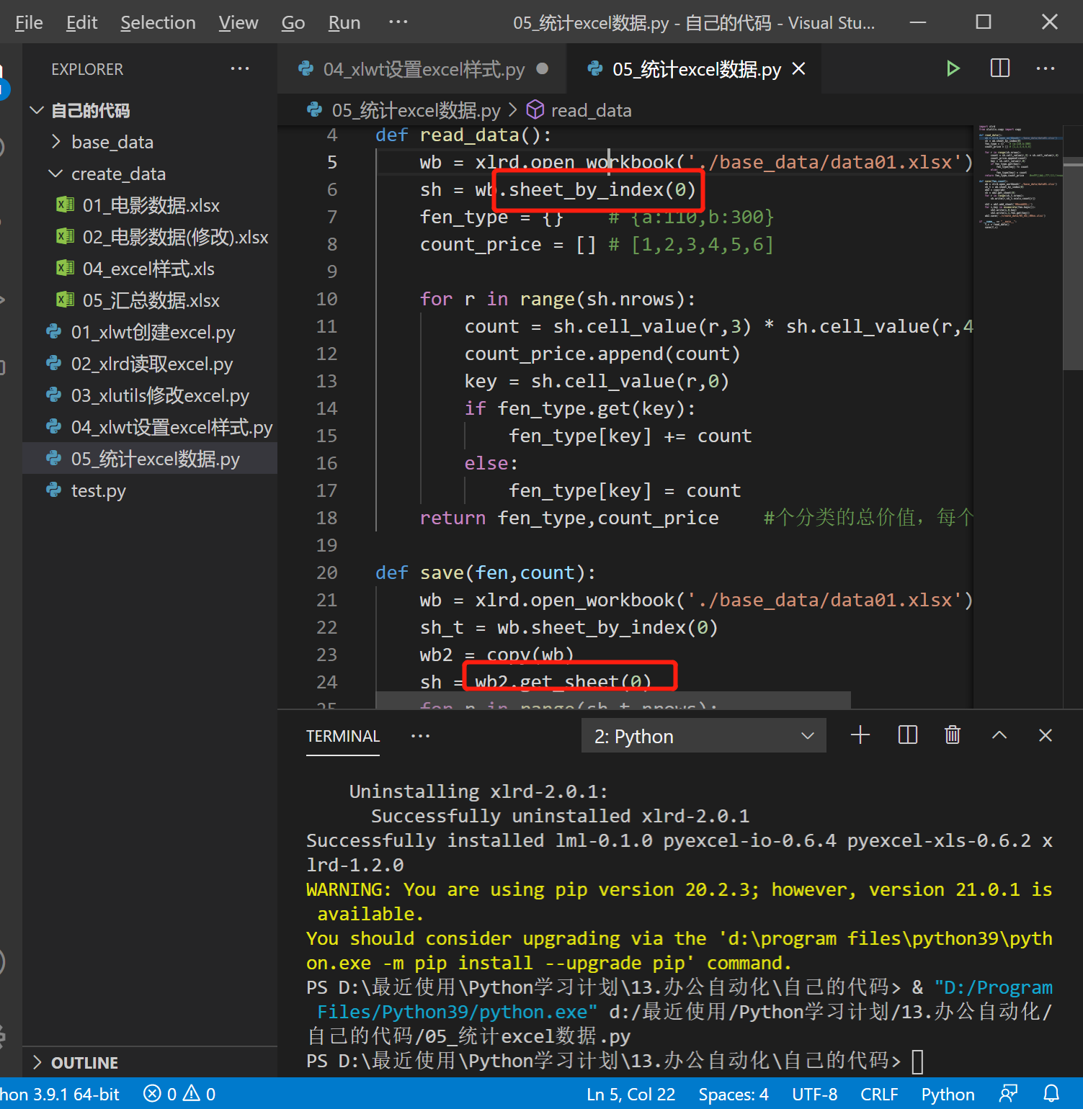Image resolution: width=1083 pixels, height=1109 pixels.
Task: Split the terminal panel
Action: (x=908, y=735)
